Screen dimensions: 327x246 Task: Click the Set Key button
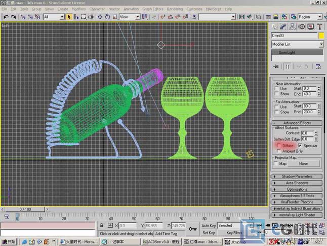[x=209, y=233]
